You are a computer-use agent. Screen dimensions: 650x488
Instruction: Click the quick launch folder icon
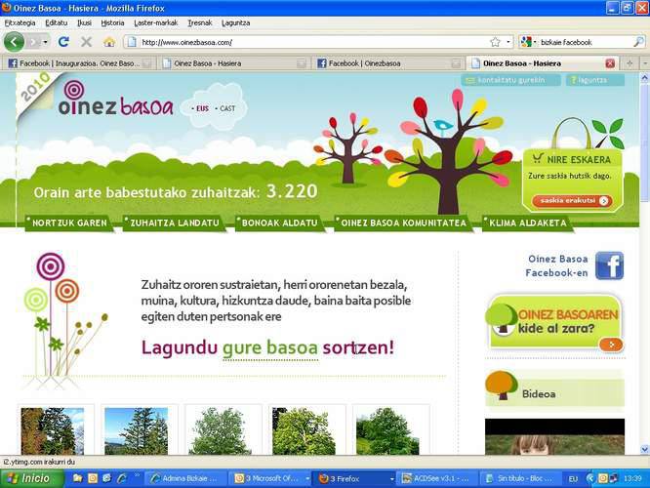77,478
